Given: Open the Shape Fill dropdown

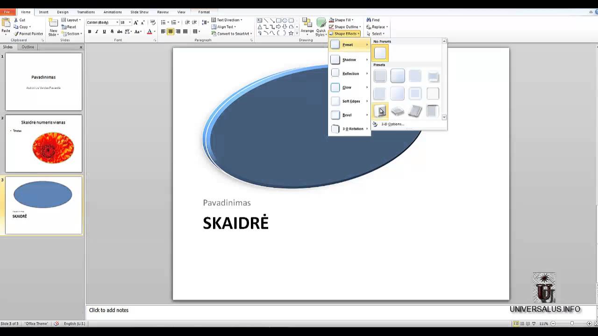Looking at the screenshot, I should click(341, 20).
